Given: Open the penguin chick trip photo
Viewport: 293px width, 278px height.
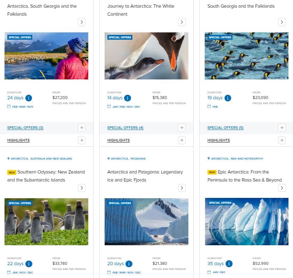Looking at the screenshot, I should (x=146, y=56).
